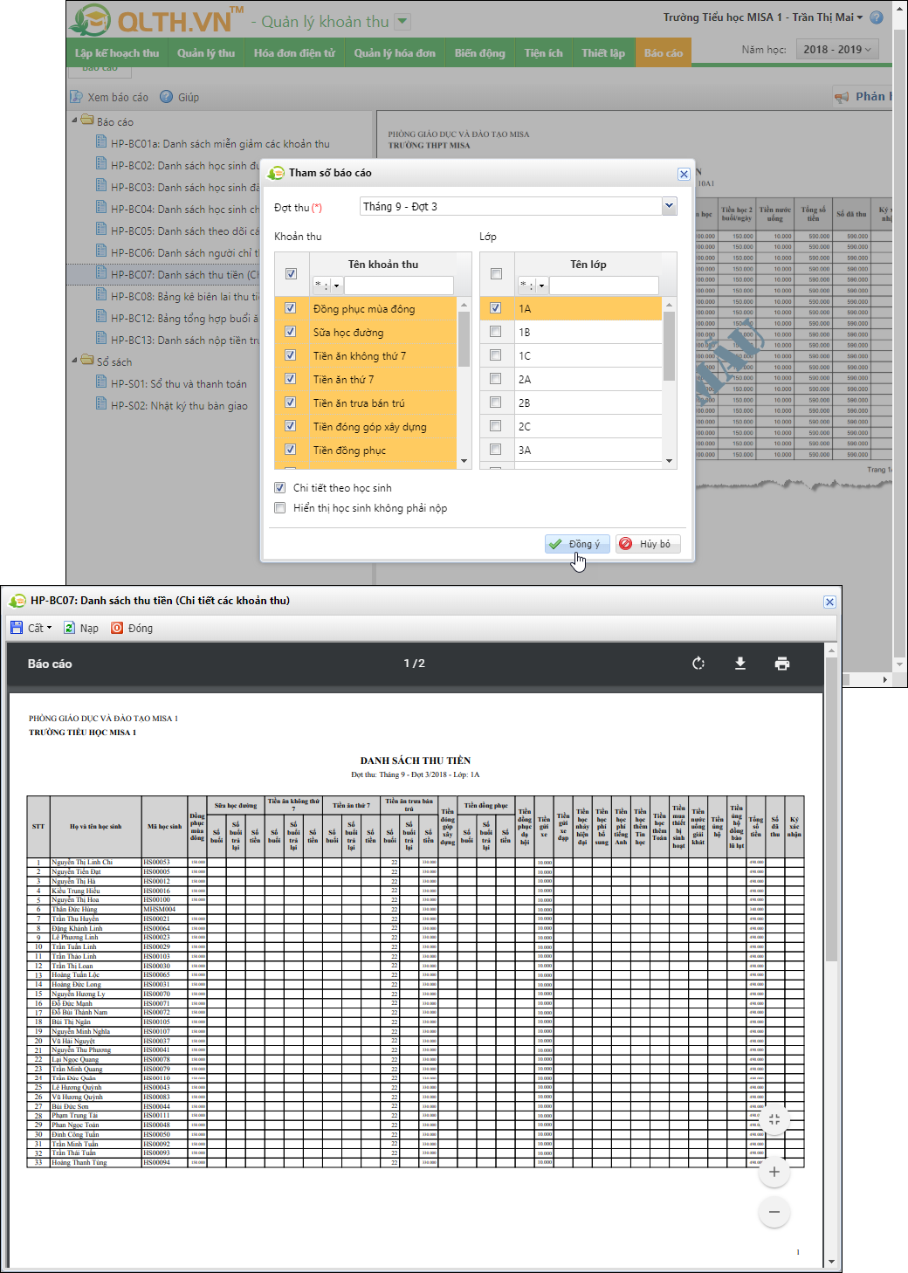Click the Đồng ý button
The height and width of the screenshot is (1273, 908).
(577, 544)
